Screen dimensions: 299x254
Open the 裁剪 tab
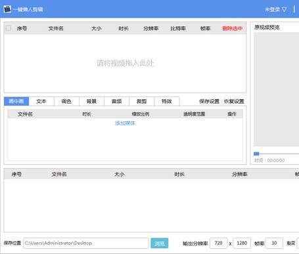point(141,101)
